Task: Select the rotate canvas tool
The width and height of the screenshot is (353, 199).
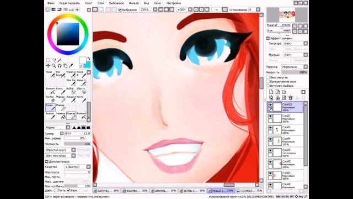Action: (x=60, y=66)
